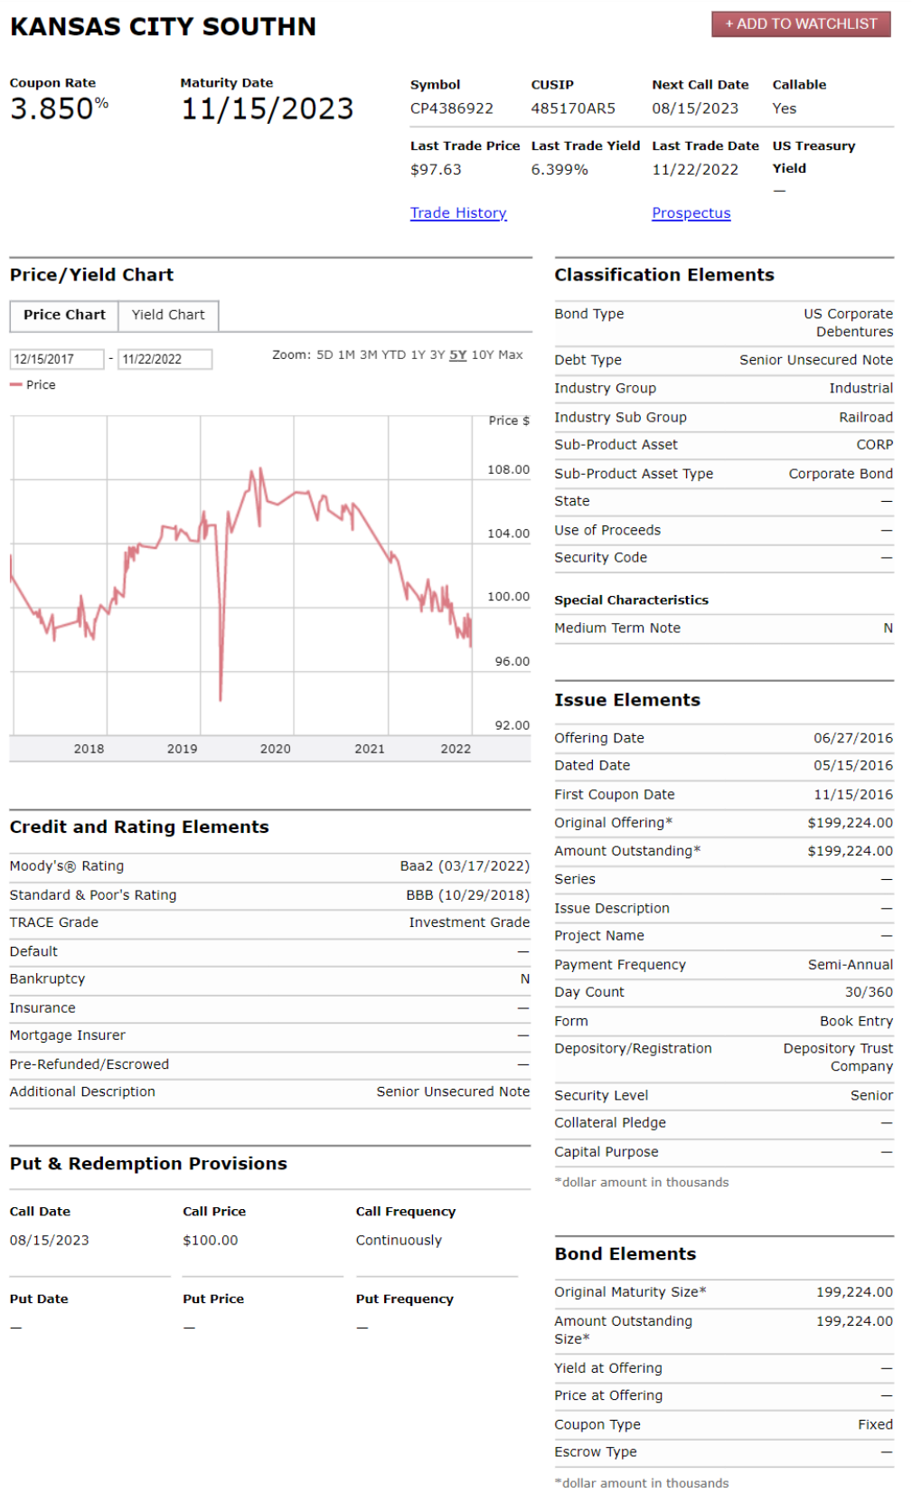Select the CUSIP value 485170AR5
Screen dimensions: 912x1503
pos(573,109)
